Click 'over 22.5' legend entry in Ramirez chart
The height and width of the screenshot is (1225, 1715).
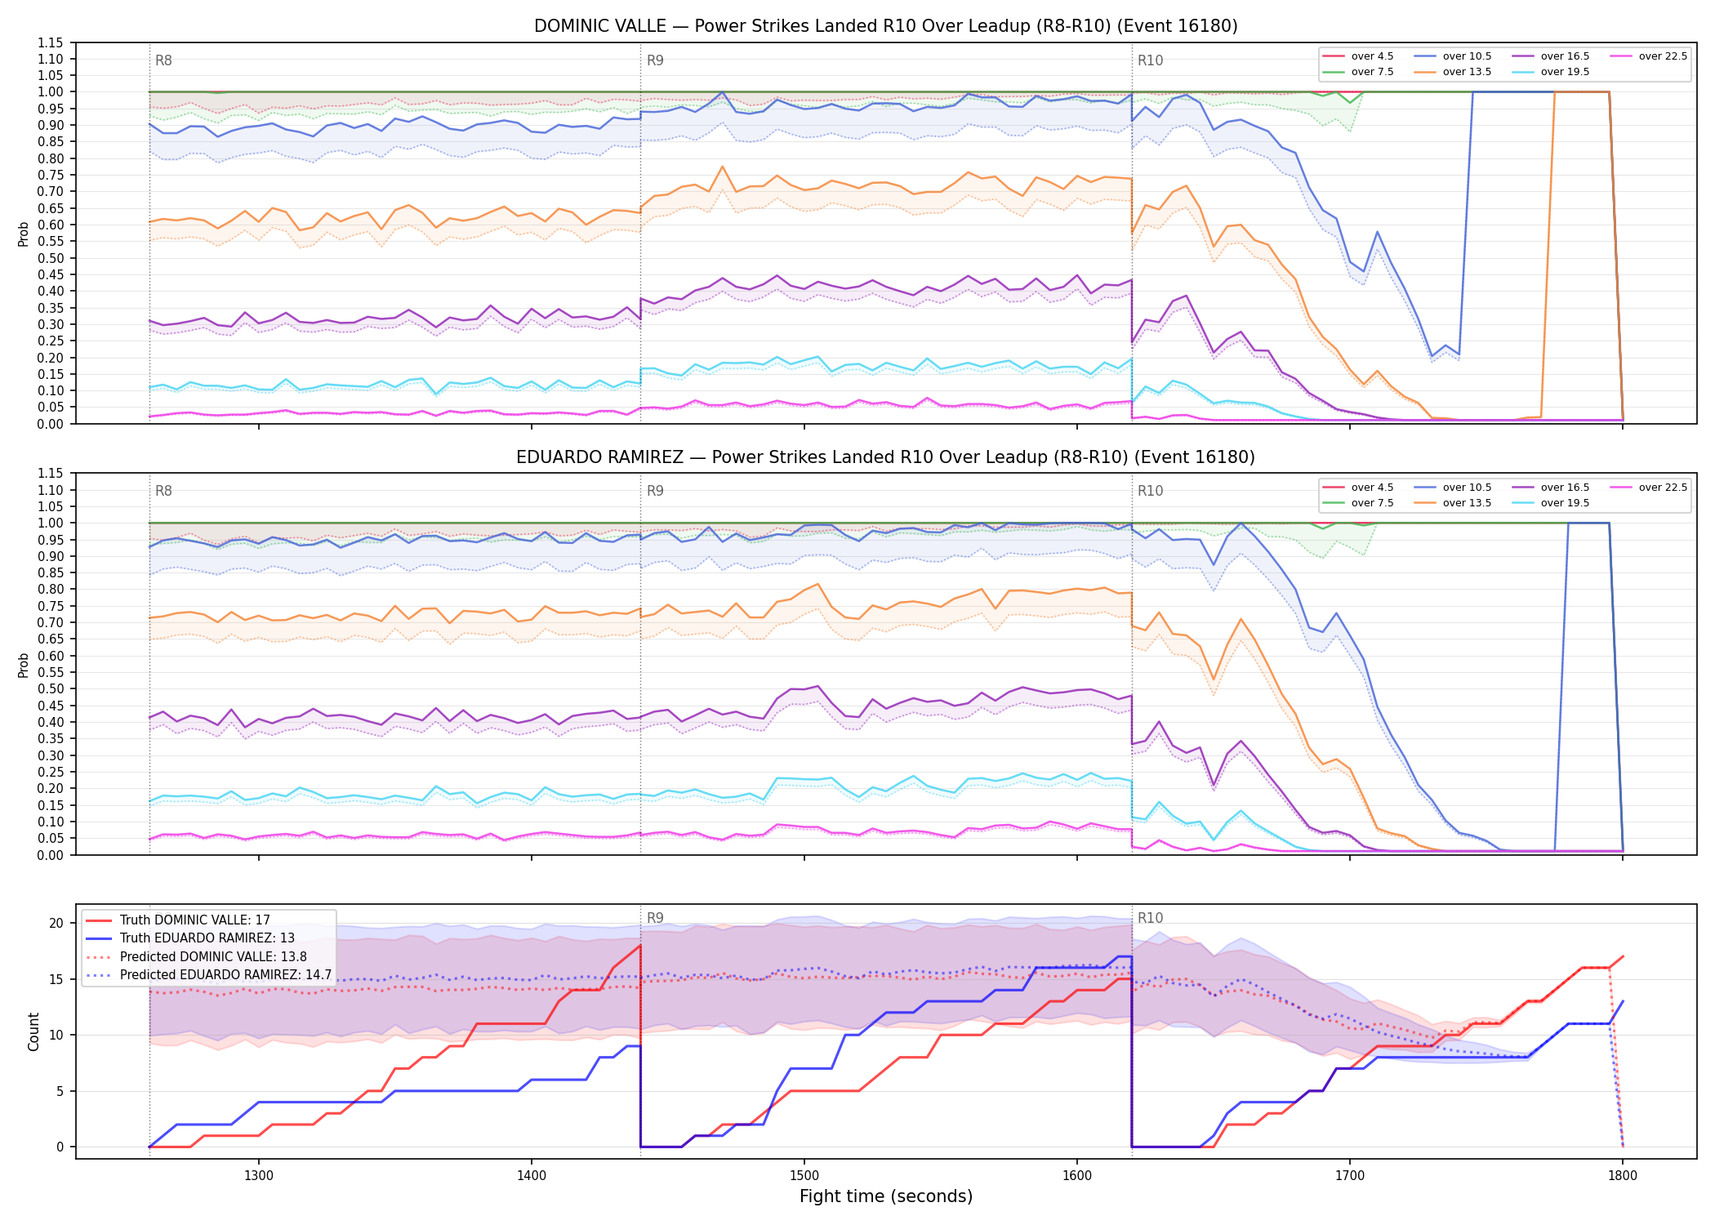point(1649,488)
